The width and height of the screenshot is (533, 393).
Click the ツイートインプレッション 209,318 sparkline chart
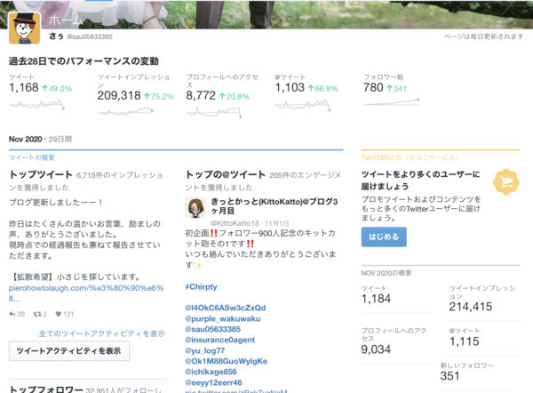[x=125, y=112]
